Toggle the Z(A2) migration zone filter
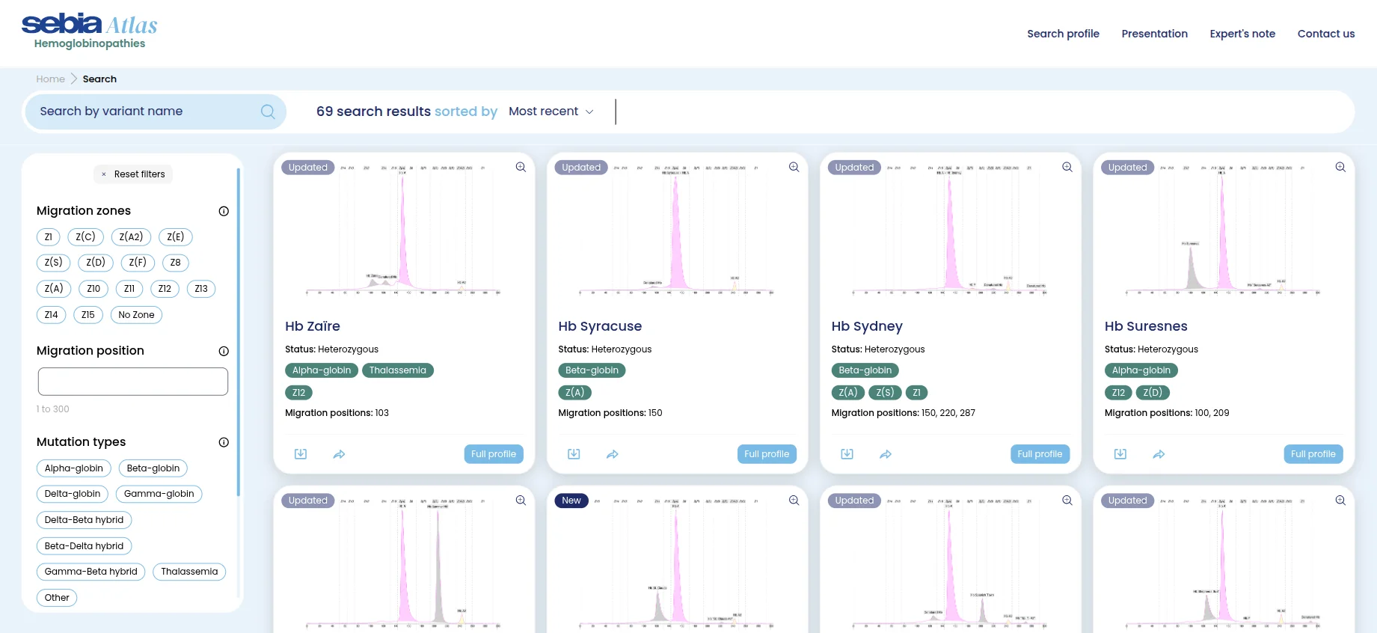 131,237
